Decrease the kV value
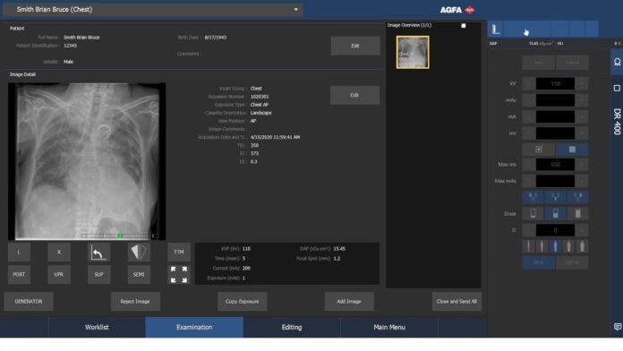Screen dimensions: 623x351 point(528,84)
